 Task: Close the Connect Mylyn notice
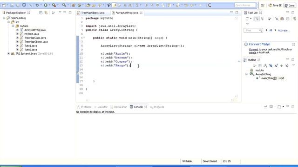[x=293, y=45]
